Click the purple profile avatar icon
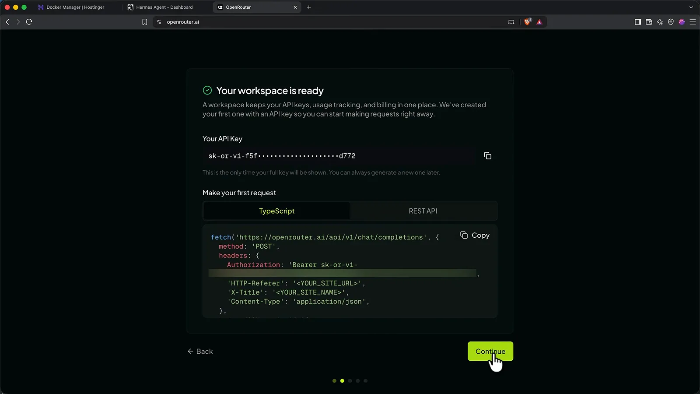700x394 pixels. point(682,22)
